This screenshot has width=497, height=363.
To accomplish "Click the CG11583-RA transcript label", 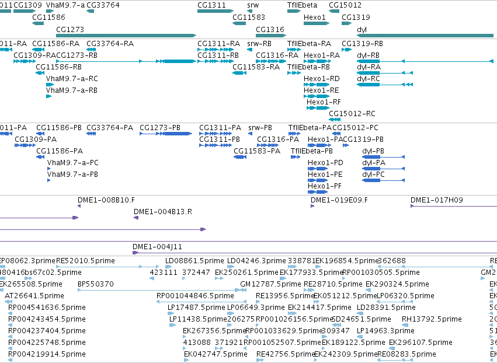I will (x=256, y=67).
